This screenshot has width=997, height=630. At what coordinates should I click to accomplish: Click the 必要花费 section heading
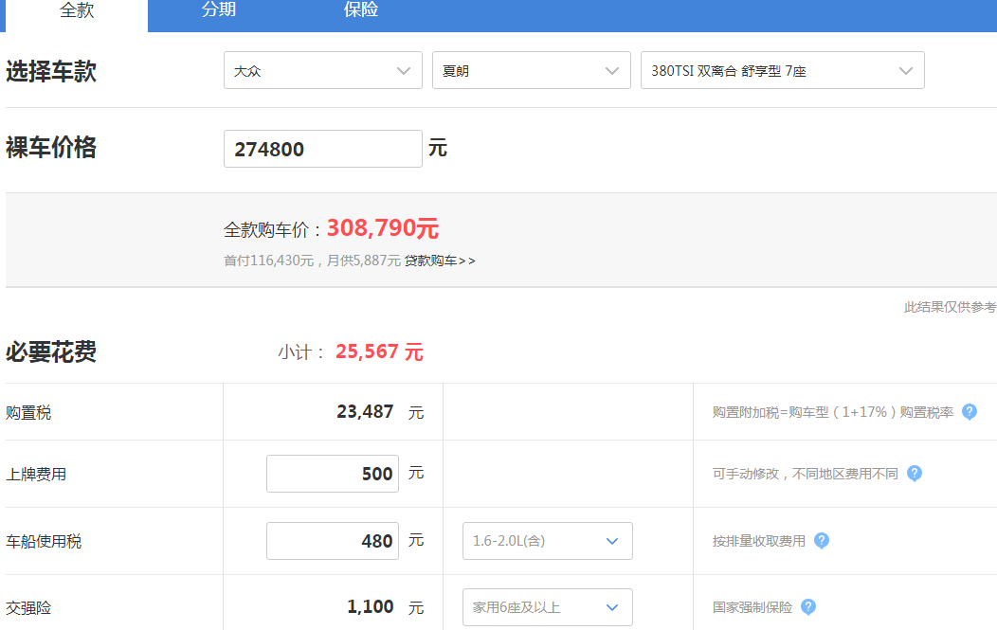[51, 351]
